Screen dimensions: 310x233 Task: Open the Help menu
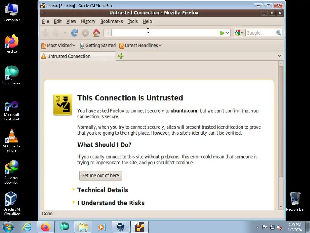coord(147,22)
